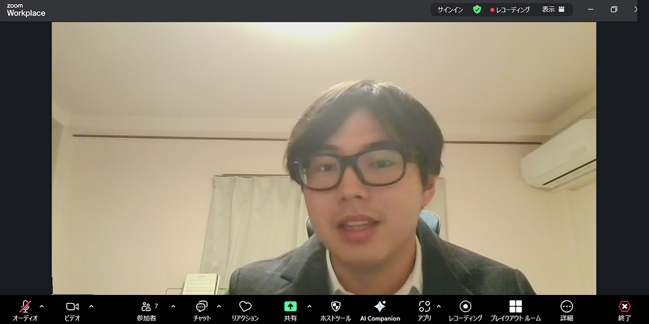The image size is (649, 324).
Task: Click the サインイン sign-in link
Action: click(450, 9)
